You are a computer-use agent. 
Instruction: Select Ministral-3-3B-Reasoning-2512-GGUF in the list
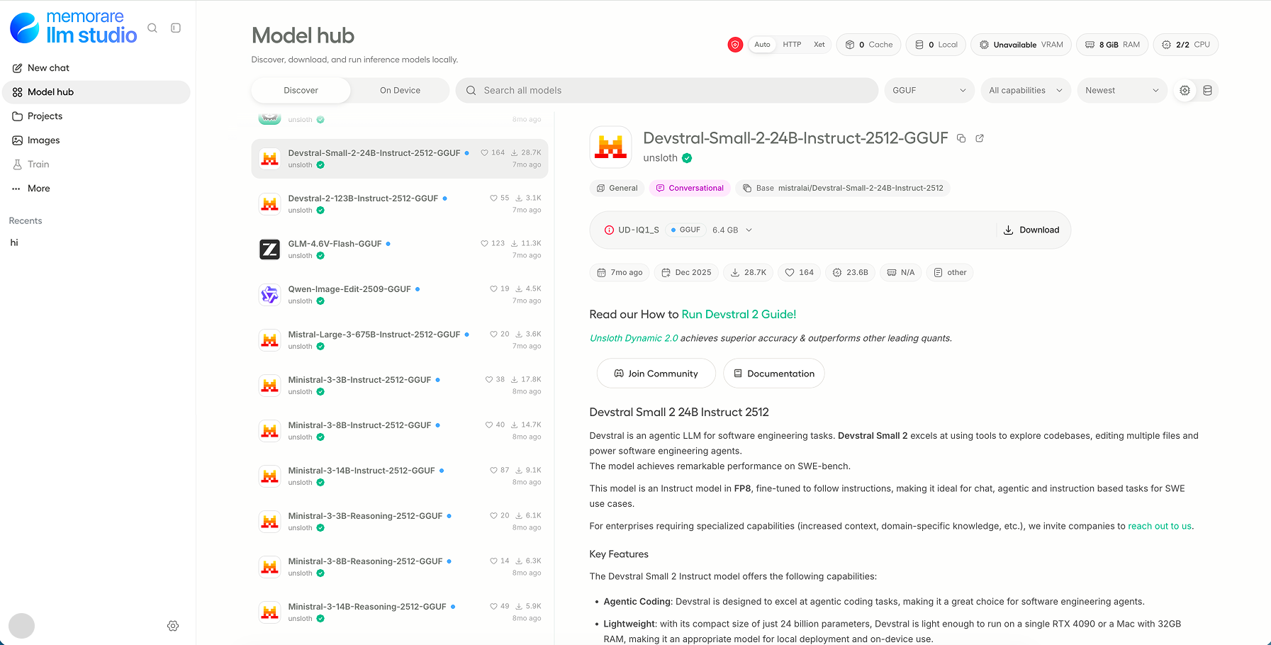[400, 522]
